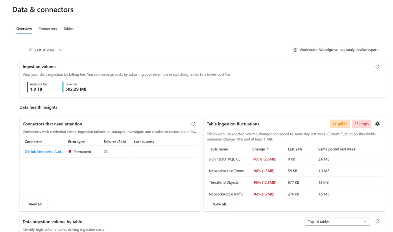The width and height of the screenshot is (393, 232).
Task: Click the Lake tier 502.29 MB value
Action: coord(76,89)
